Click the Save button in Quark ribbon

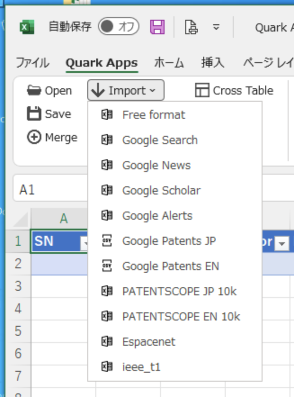point(49,114)
